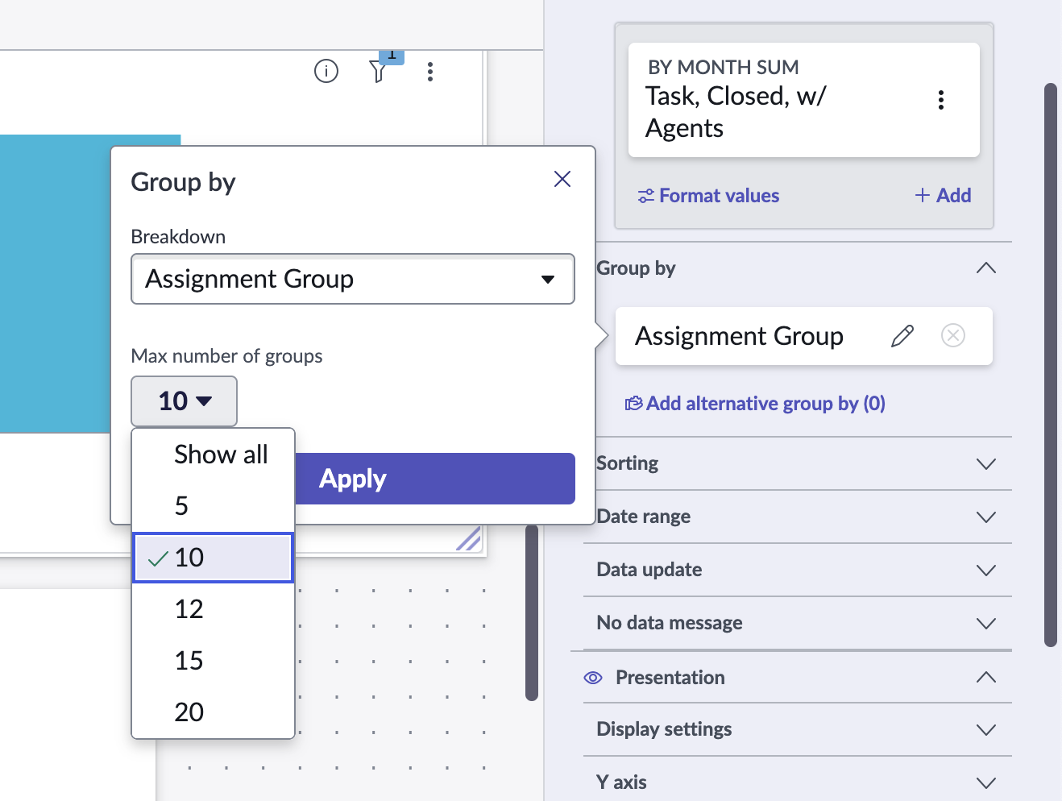Image resolution: width=1062 pixels, height=801 pixels.
Task: Select 20 as max number of groups
Action: click(189, 712)
